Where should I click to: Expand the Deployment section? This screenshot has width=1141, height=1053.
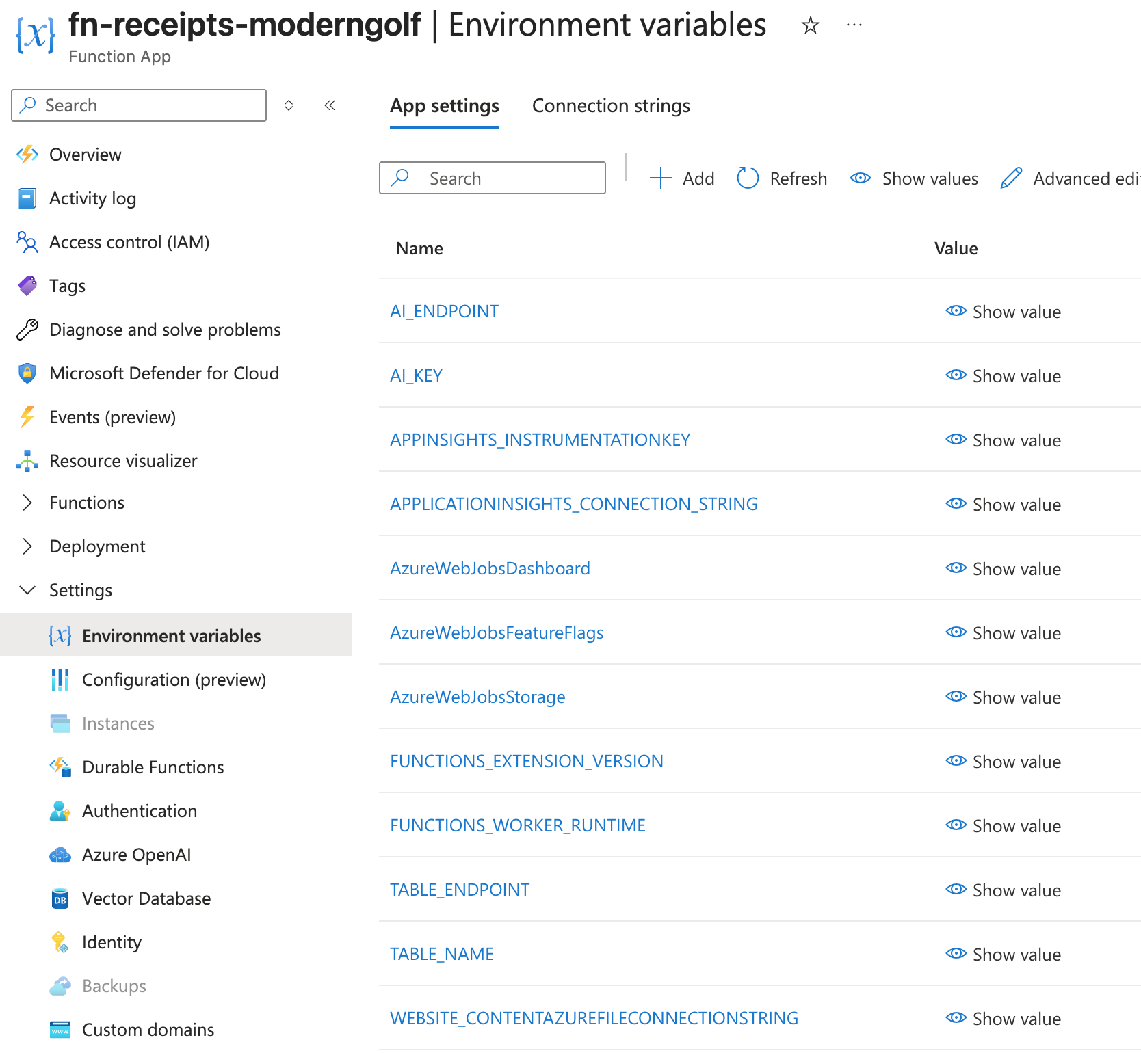click(x=27, y=546)
